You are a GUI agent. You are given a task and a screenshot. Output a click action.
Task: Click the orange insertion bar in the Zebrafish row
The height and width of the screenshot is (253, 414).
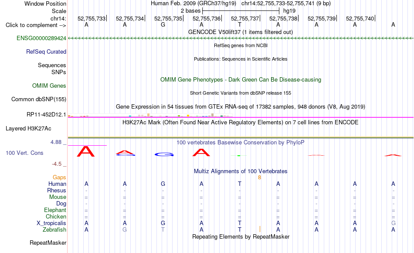(260, 229)
